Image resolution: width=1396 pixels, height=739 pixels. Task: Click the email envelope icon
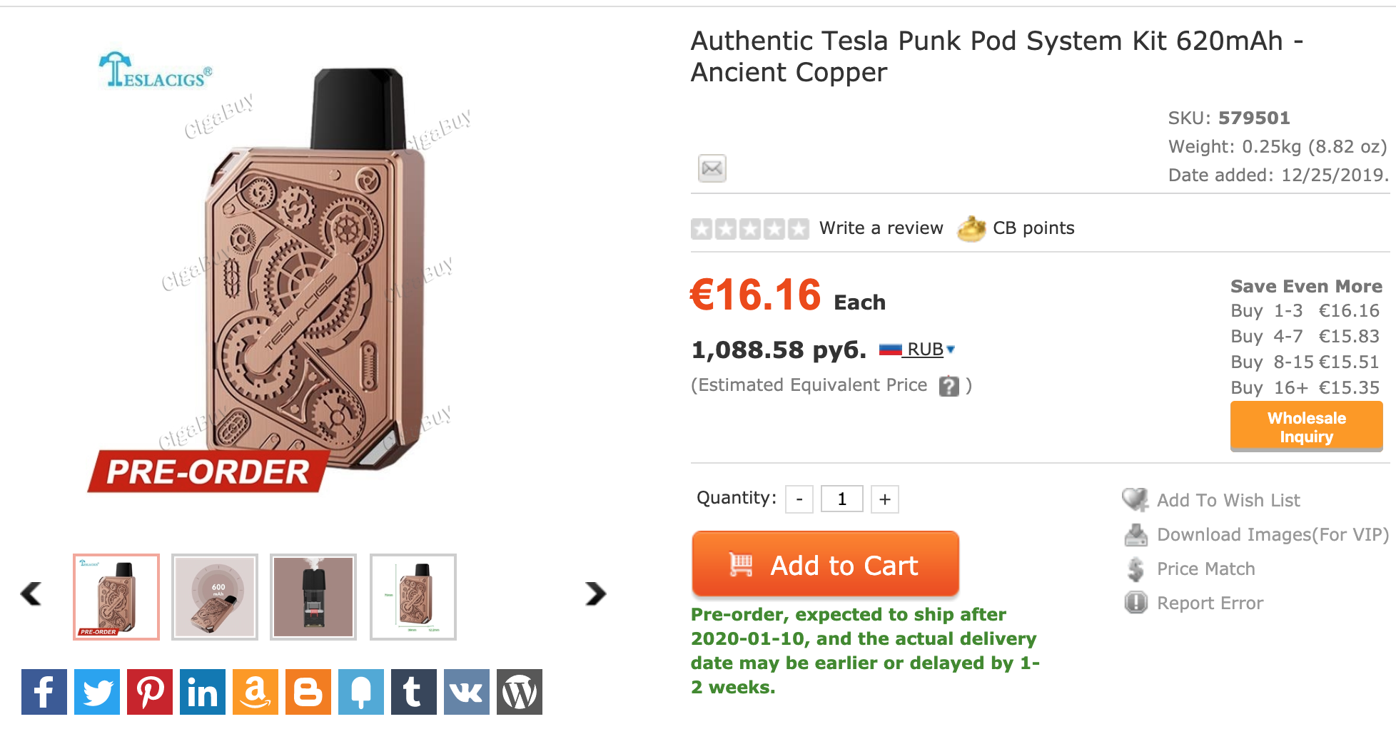tap(712, 168)
